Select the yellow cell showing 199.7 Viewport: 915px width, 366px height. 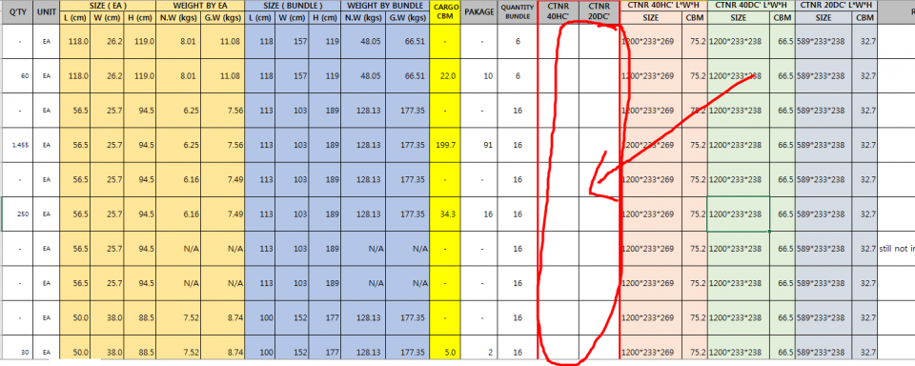point(445,145)
